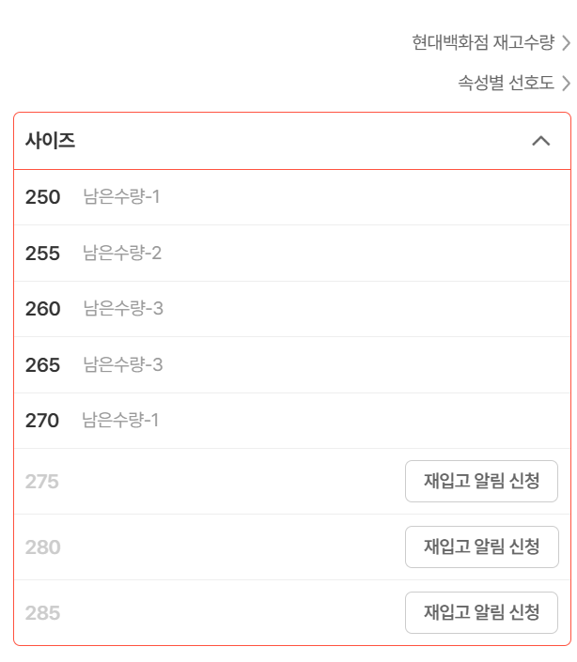The width and height of the screenshot is (577, 662).
Task: Choose size 260 from the list
Action: point(43,309)
